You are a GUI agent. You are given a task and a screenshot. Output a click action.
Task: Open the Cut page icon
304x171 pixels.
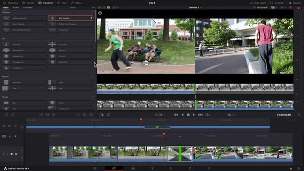114,169
